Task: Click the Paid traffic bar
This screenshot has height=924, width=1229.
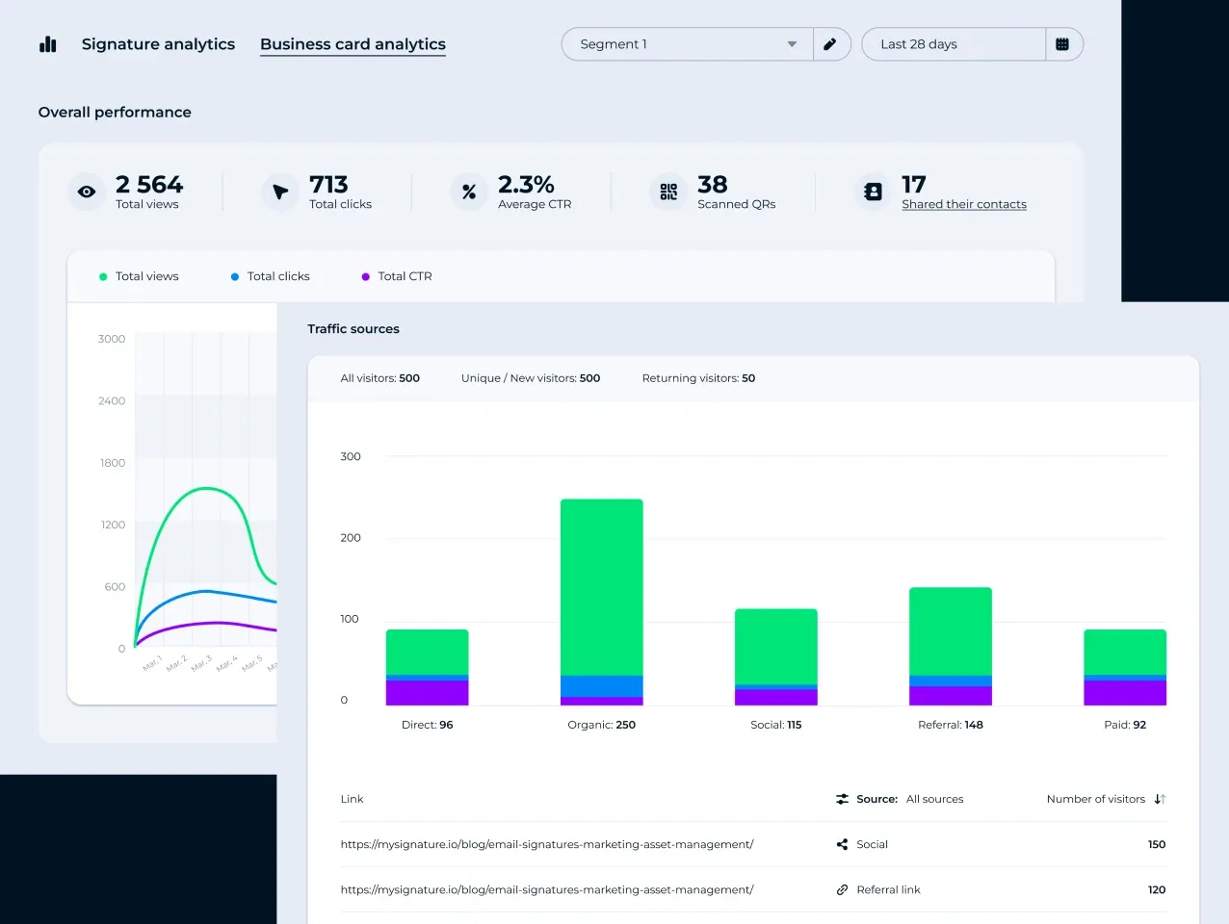Action: pos(1125,667)
